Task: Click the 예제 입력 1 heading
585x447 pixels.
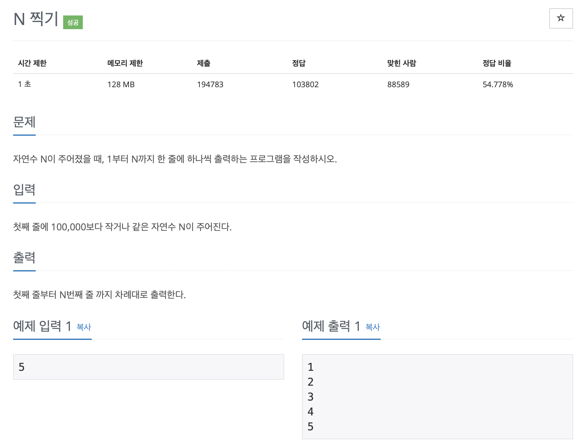Action: [42, 326]
